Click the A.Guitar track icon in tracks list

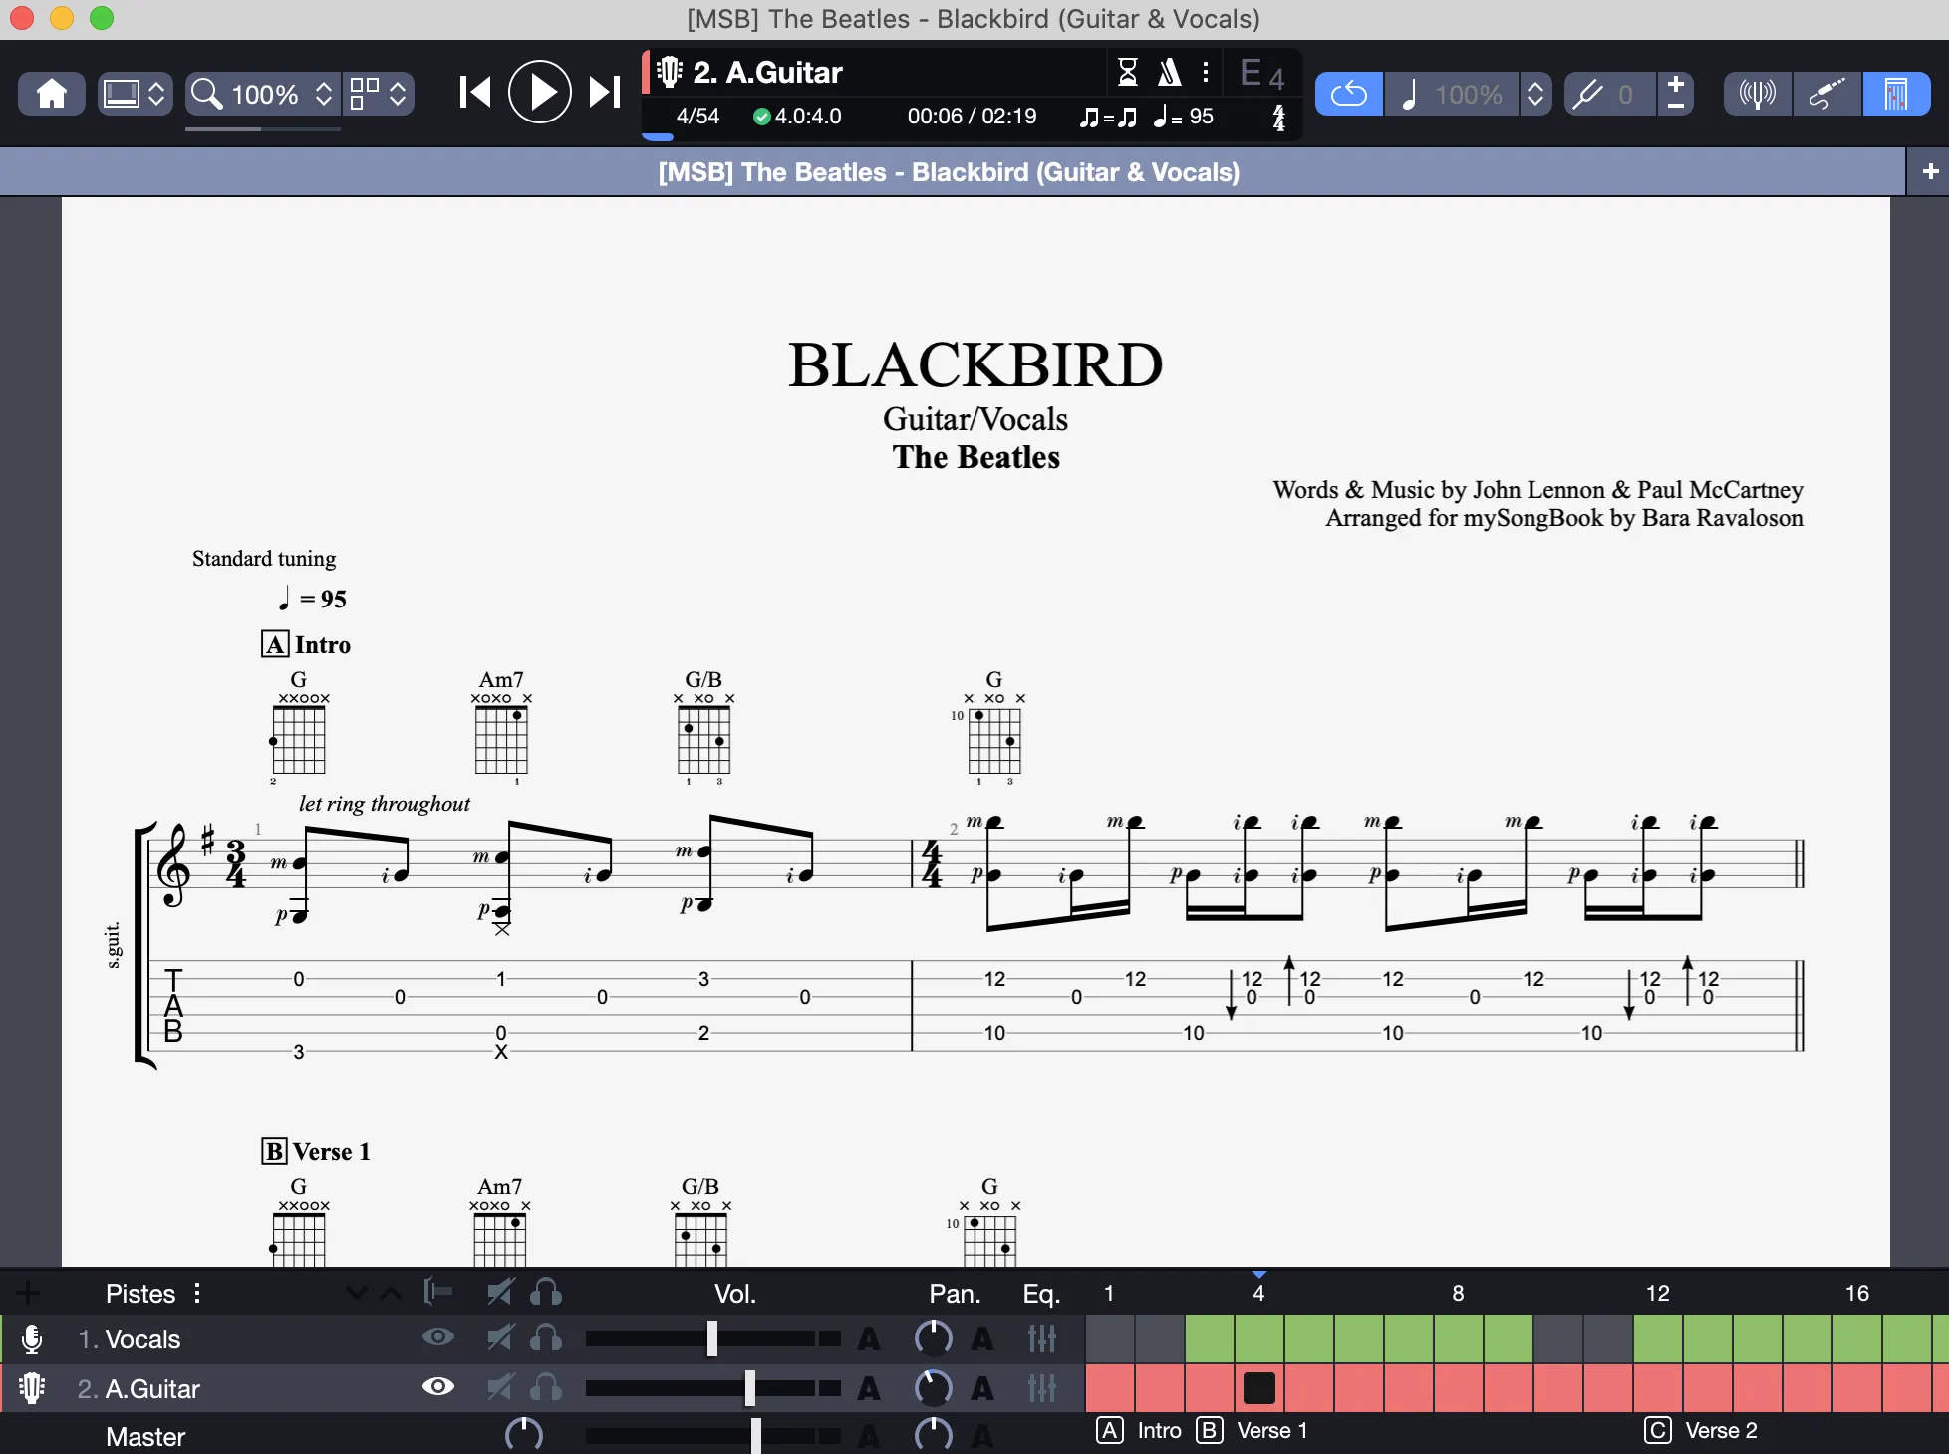32,1388
